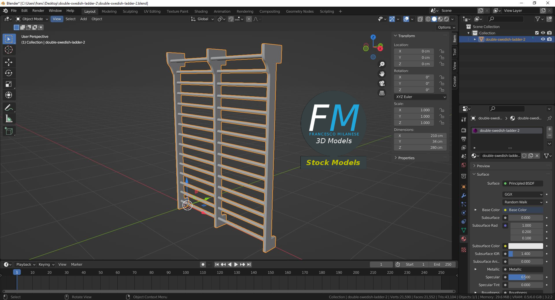Open Global transform orientation dropdown

click(202, 19)
